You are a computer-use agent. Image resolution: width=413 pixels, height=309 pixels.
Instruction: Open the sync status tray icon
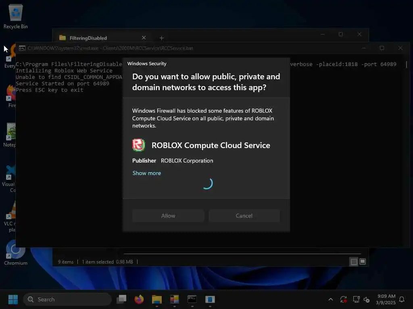pyautogui.click(x=343, y=299)
